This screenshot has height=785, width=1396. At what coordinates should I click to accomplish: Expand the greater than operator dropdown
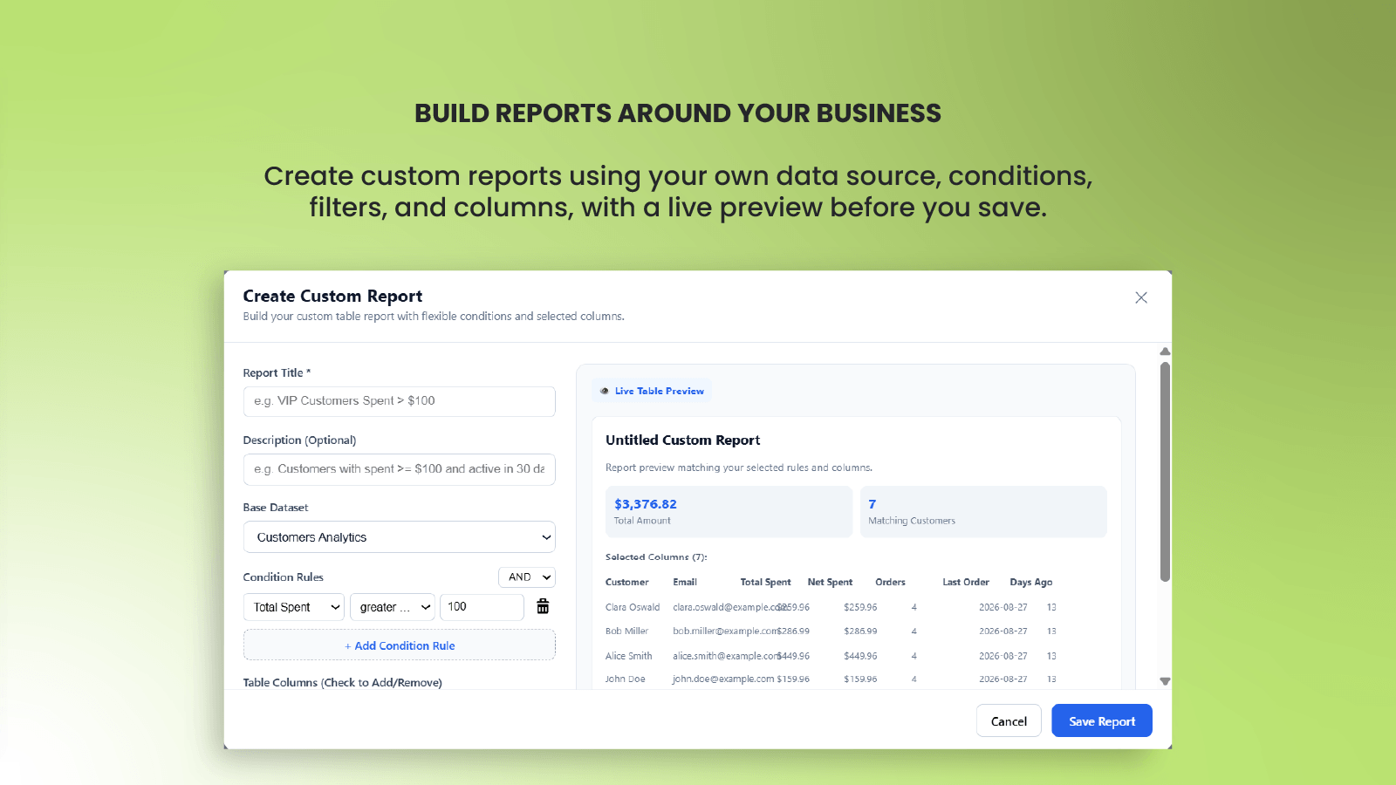pyautogui.click(x=393, y=607)
